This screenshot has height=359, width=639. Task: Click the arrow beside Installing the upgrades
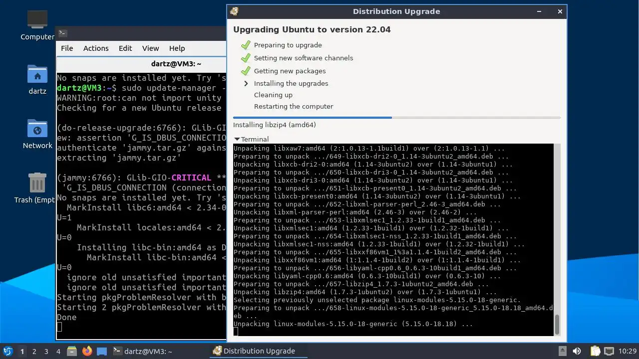[x=246, y=83]
